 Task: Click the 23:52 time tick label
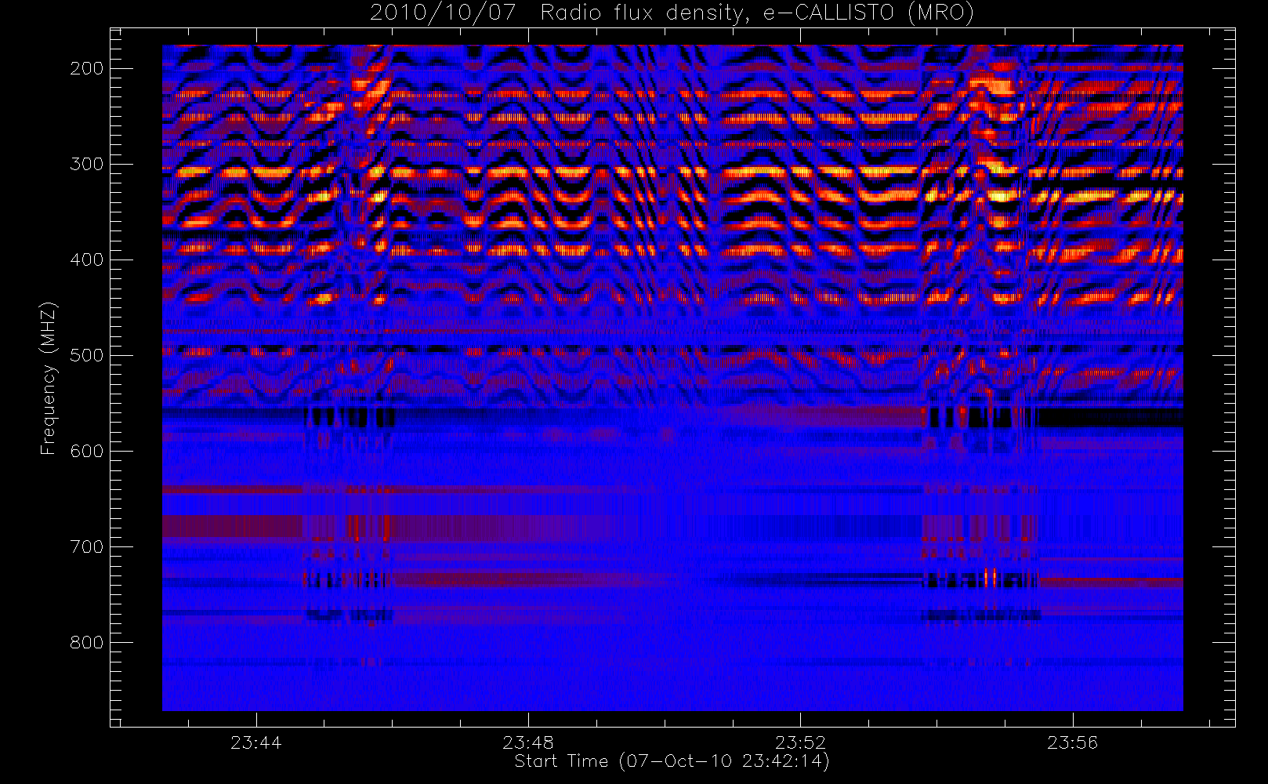pyautogui.click(x=800, y=742)
